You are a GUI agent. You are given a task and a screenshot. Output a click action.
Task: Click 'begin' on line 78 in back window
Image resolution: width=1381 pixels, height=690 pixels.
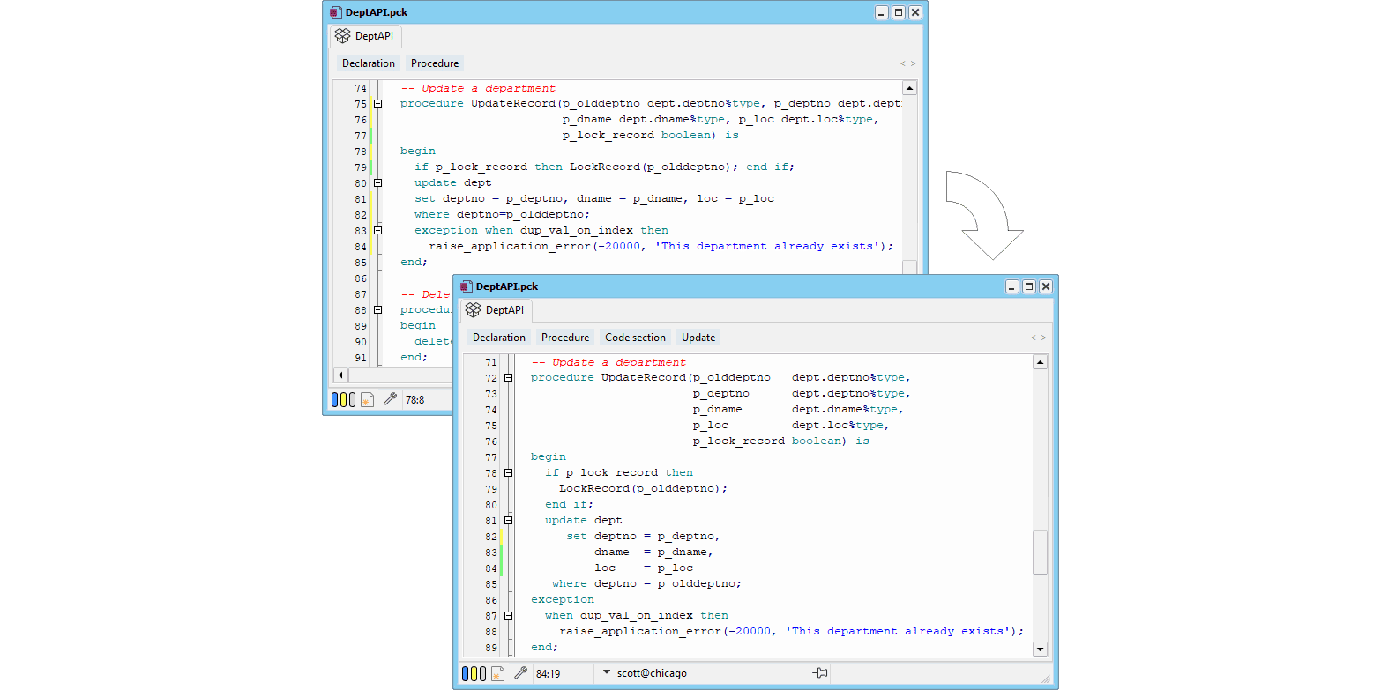point(418,152)
